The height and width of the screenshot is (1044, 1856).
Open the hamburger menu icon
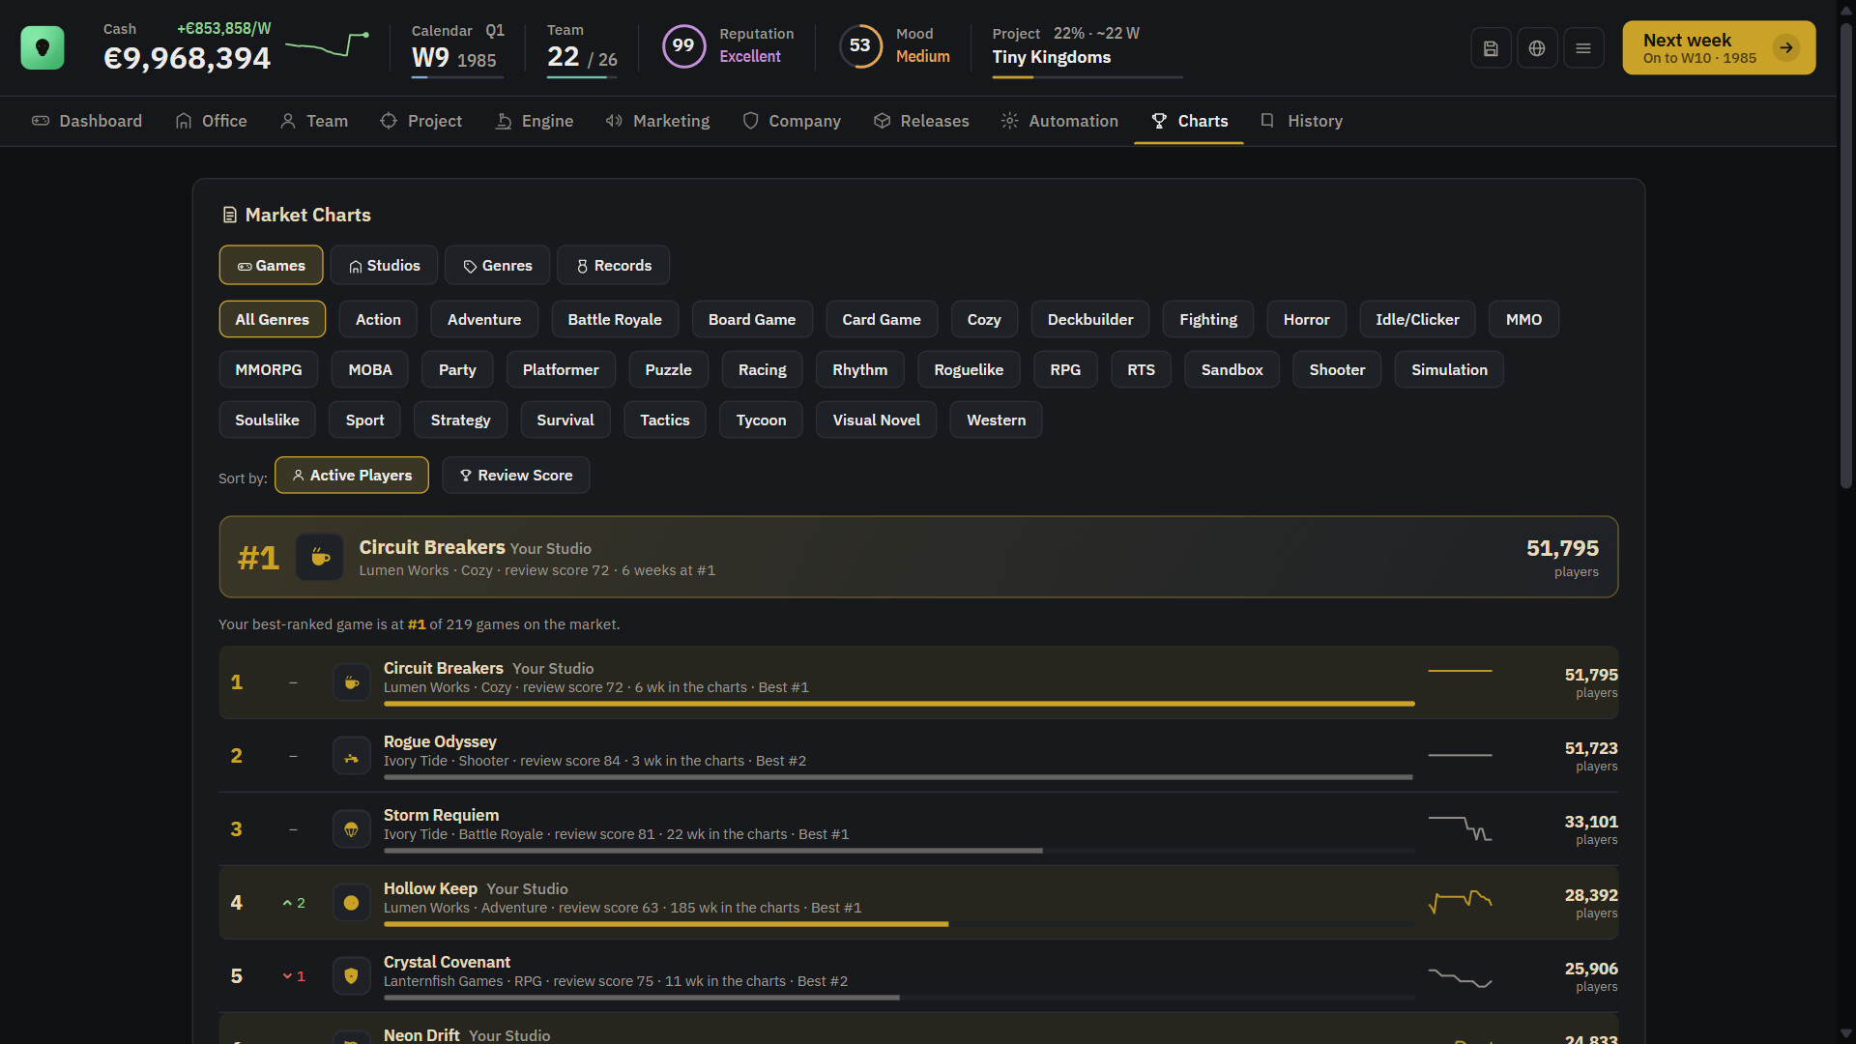click(x=1583, y=48)
